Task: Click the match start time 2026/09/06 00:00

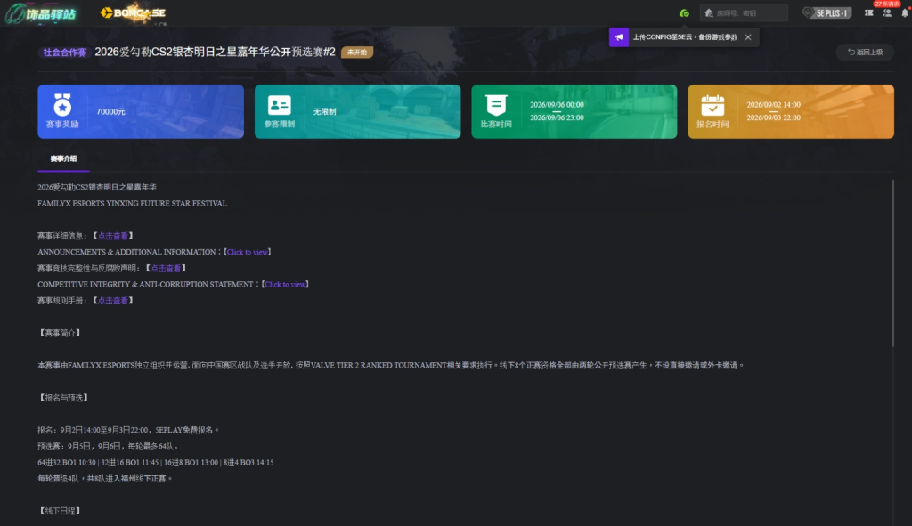Action: click(x=557, y=105)
